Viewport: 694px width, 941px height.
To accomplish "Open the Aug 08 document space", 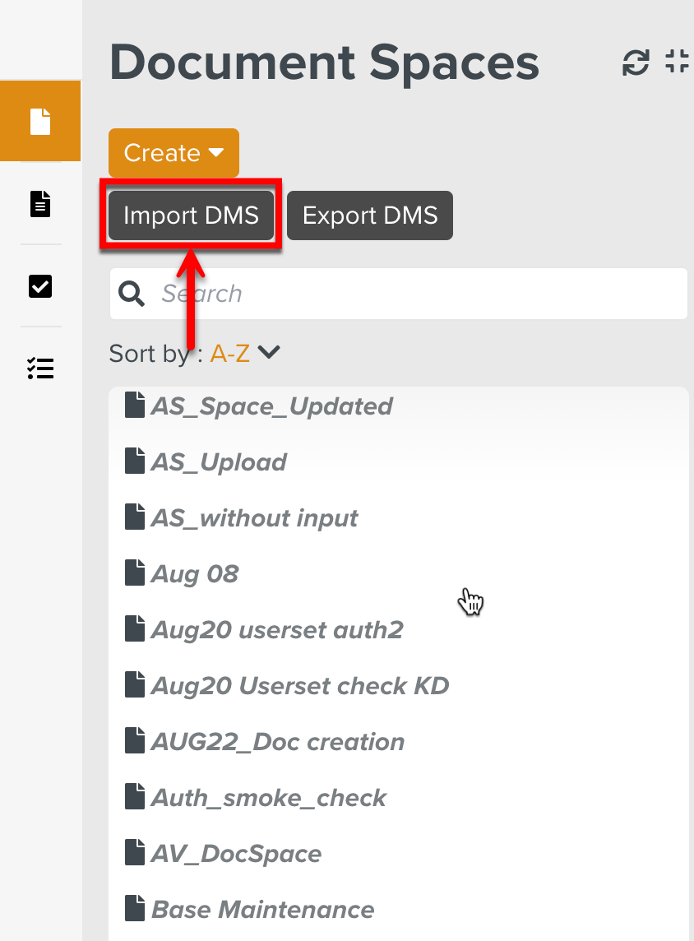I will (x=195, y=574).
